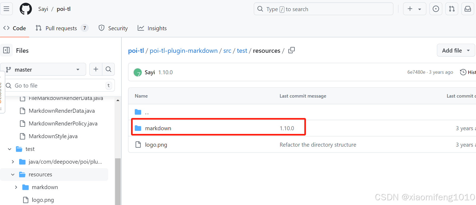Navigate to poi-tl in breadcrumb
Image resolution: width=476 pixels, height=205 pixels.
pos(136,51)
